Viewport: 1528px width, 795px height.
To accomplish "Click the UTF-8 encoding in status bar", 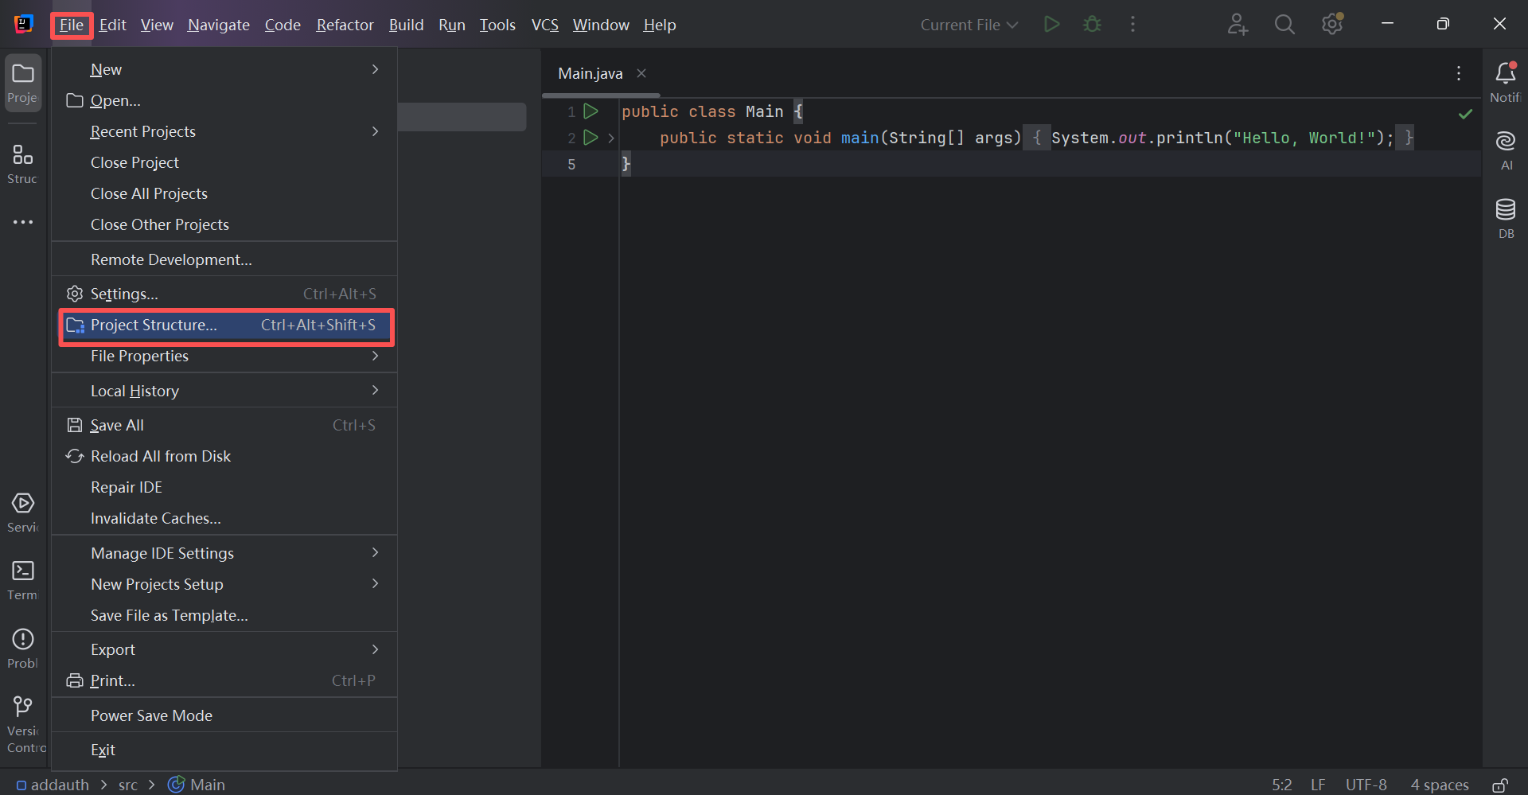I will [1366, 785].
